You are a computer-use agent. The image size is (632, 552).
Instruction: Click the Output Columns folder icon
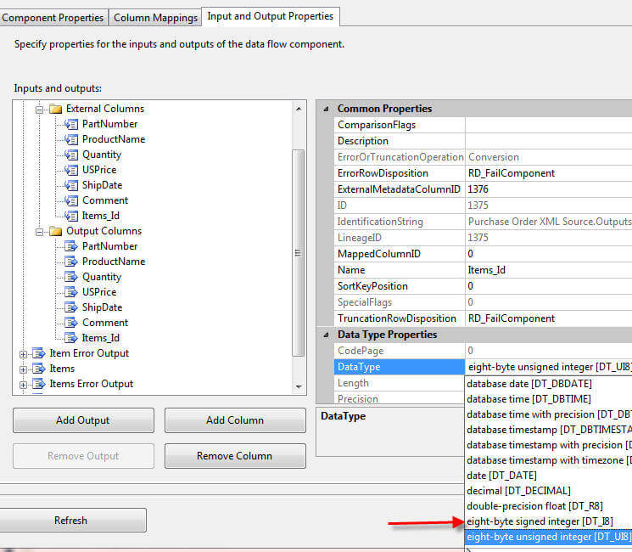pos(56,231)
